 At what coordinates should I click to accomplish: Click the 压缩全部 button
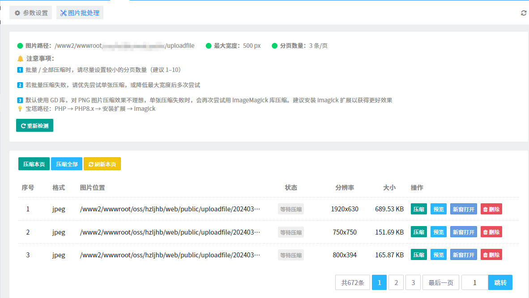(67, 164)
